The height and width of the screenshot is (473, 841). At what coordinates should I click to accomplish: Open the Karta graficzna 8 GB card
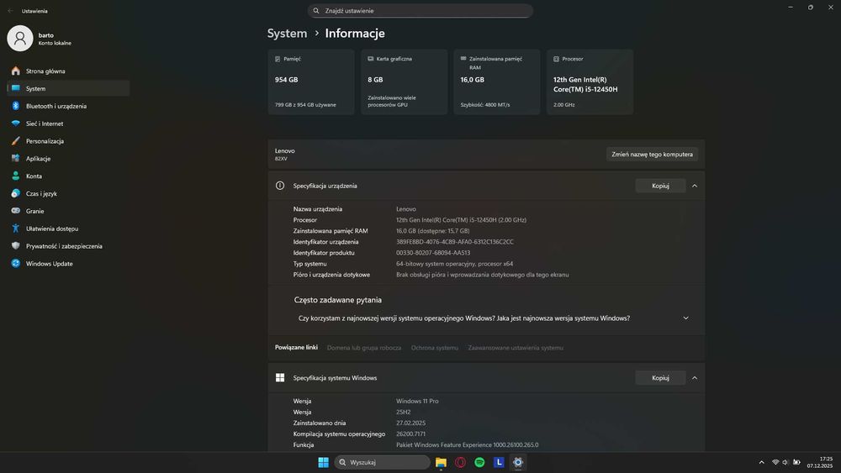(404, 82)
